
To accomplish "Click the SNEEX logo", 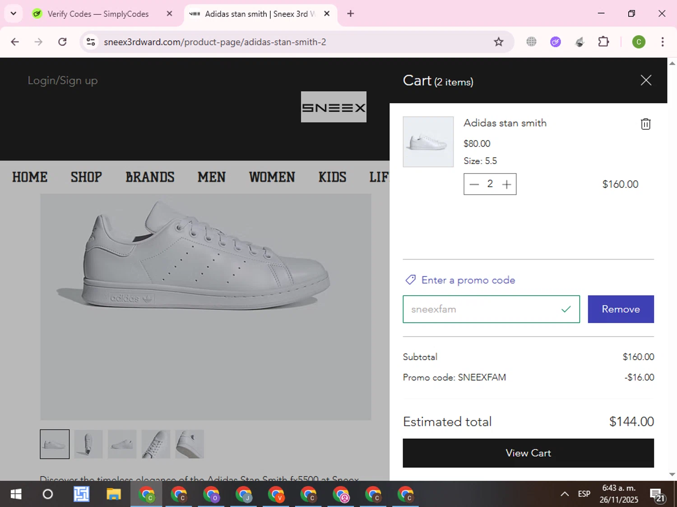I will pos(334,107).
